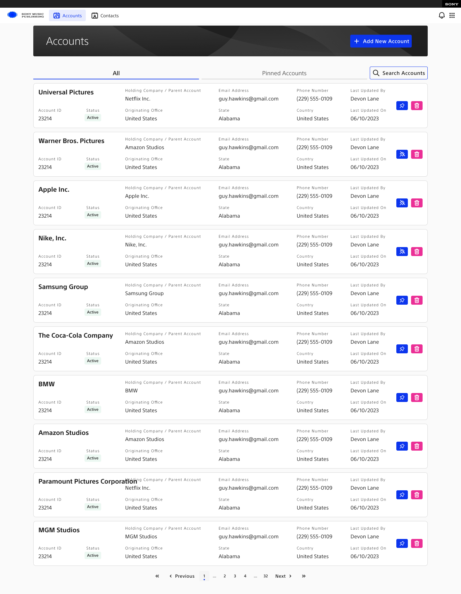Click Add New Account button
Screen dimensions: 461x594
381,41
